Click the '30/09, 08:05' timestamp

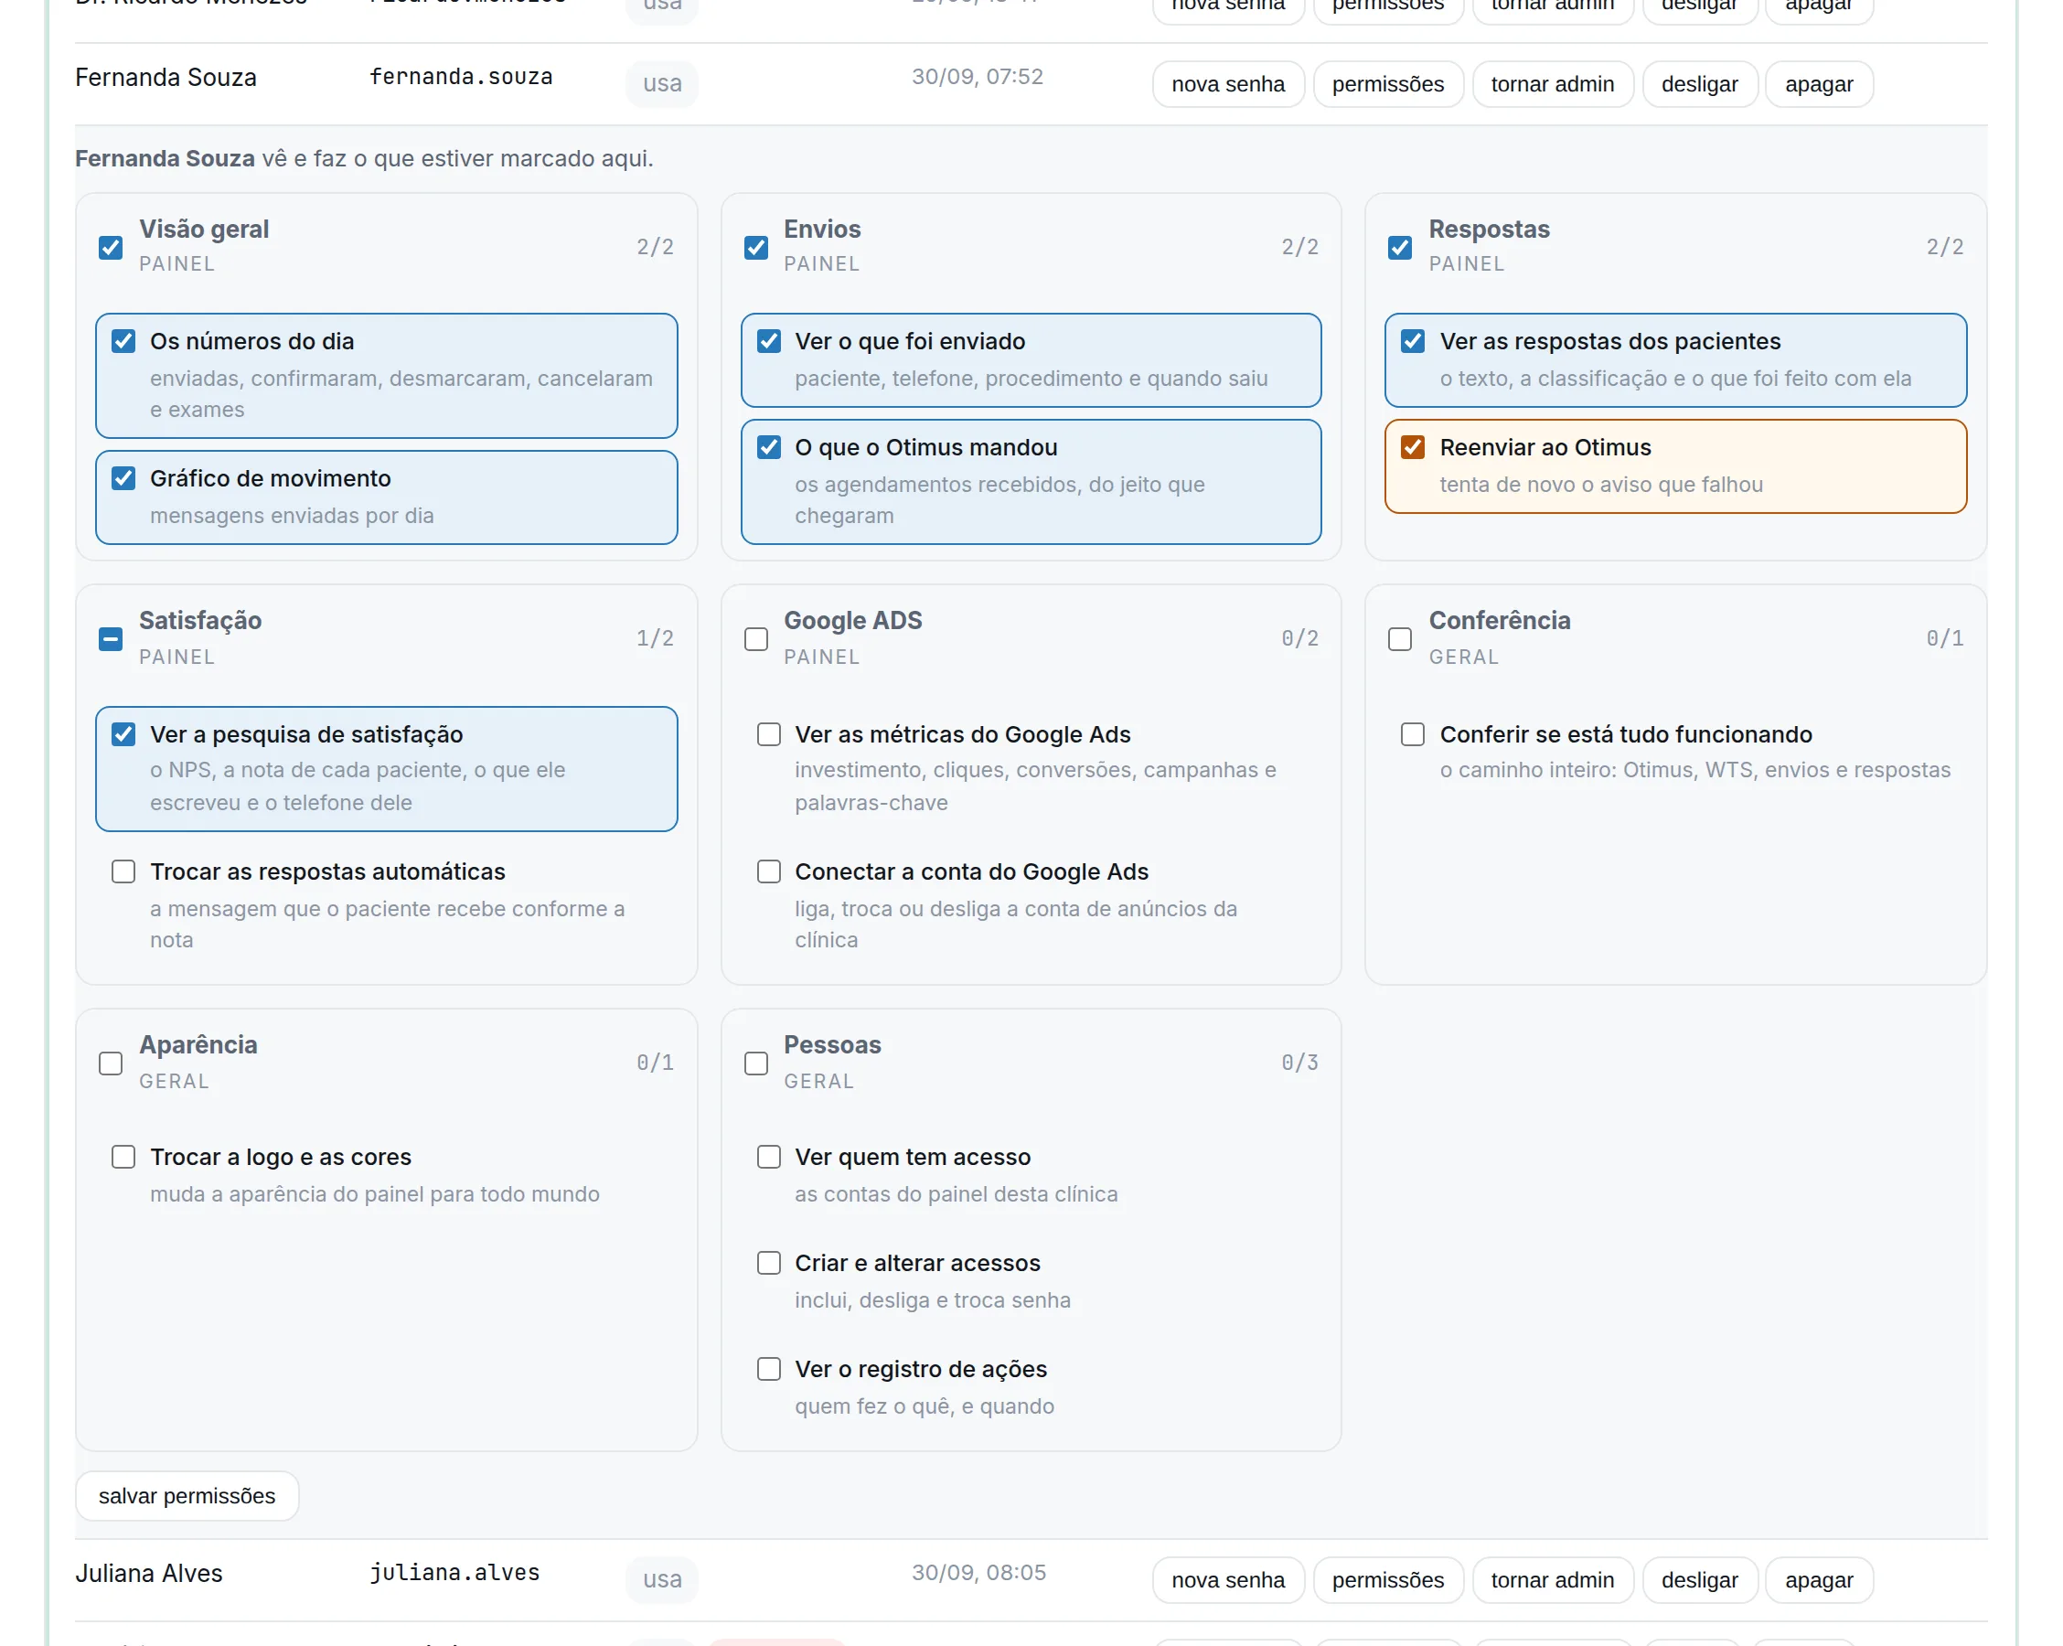point(978,1573)
